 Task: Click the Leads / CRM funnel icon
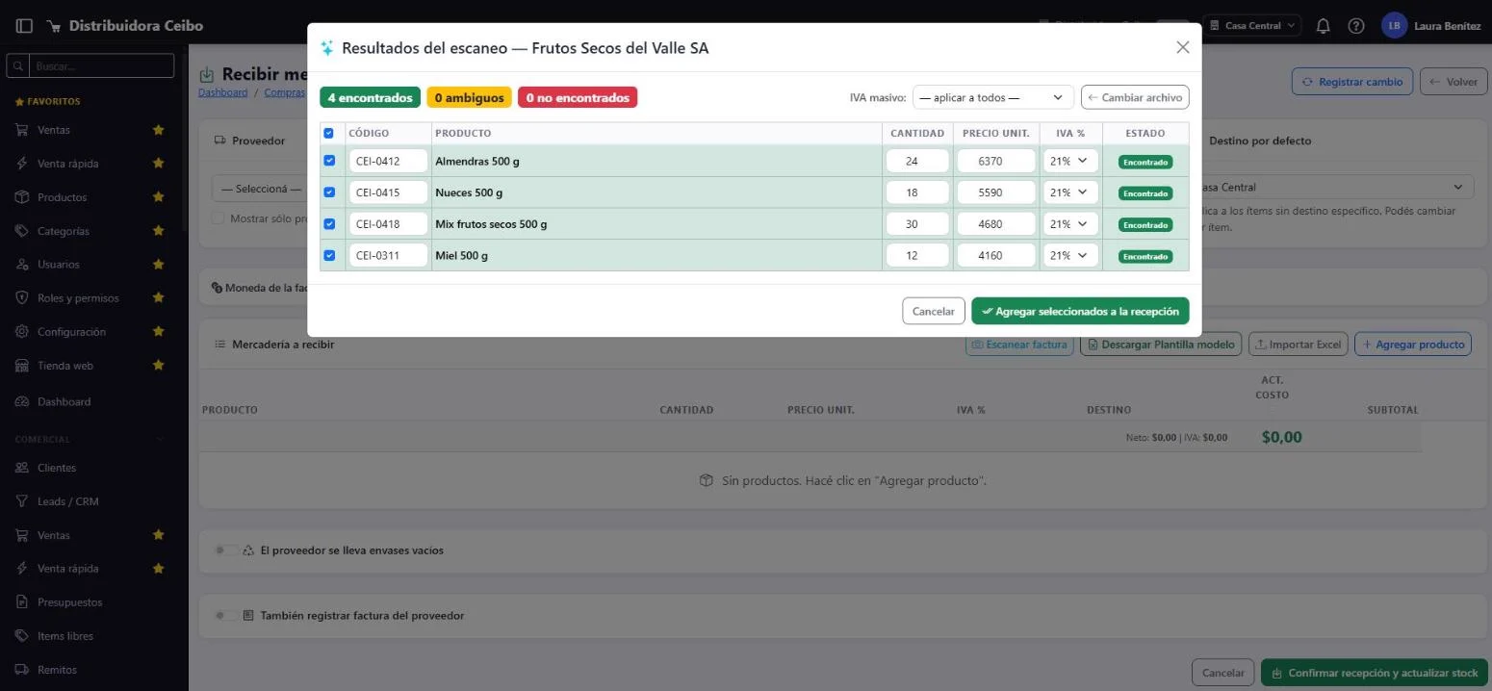pos(21,501)
